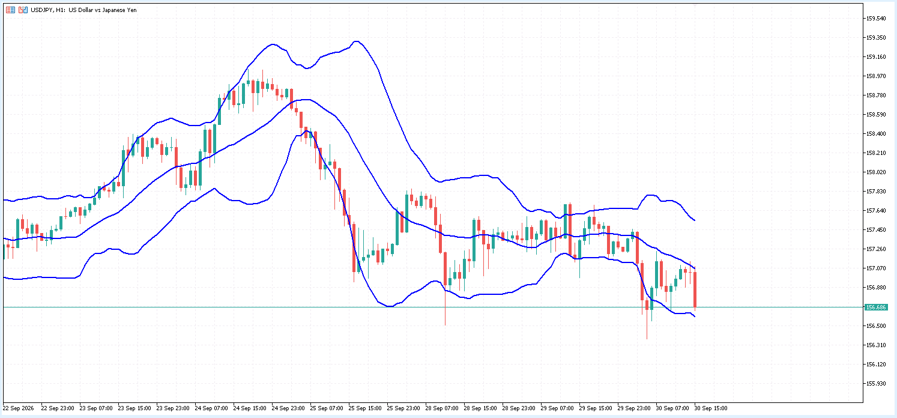
Task: Click the 158.970 price axis label
Action: 876,76
